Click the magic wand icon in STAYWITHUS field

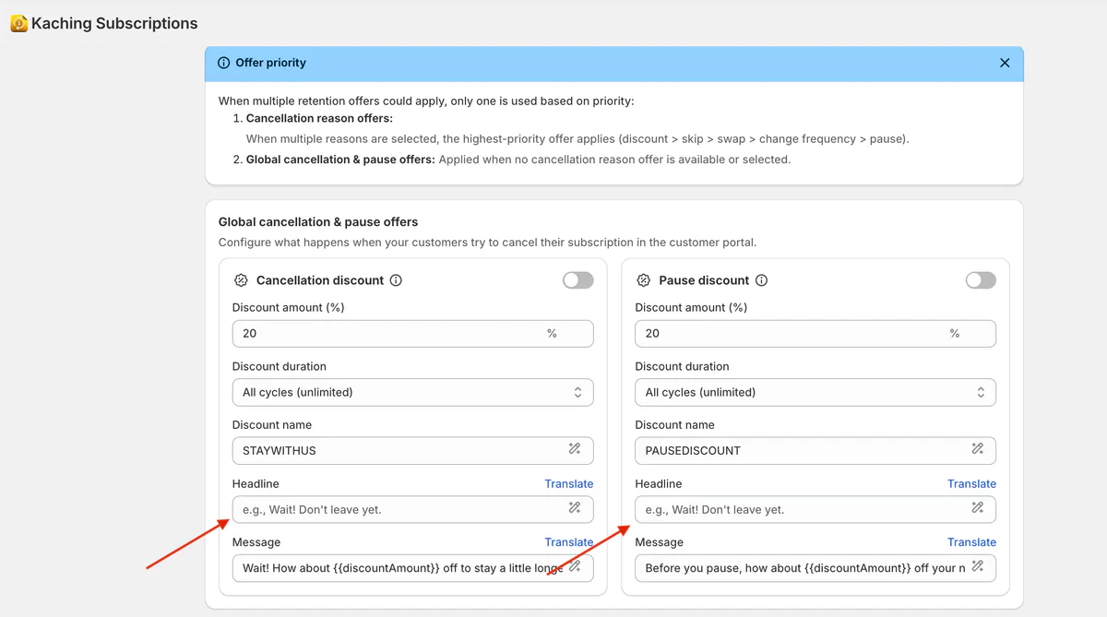click(x=575, y=449)
